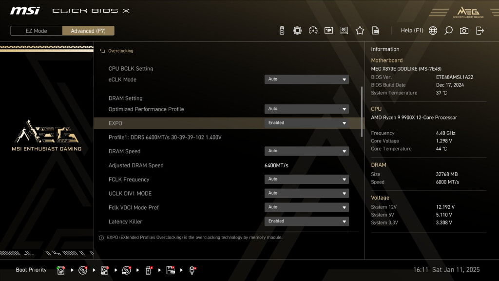Open Help (F1)

(412, 31)
